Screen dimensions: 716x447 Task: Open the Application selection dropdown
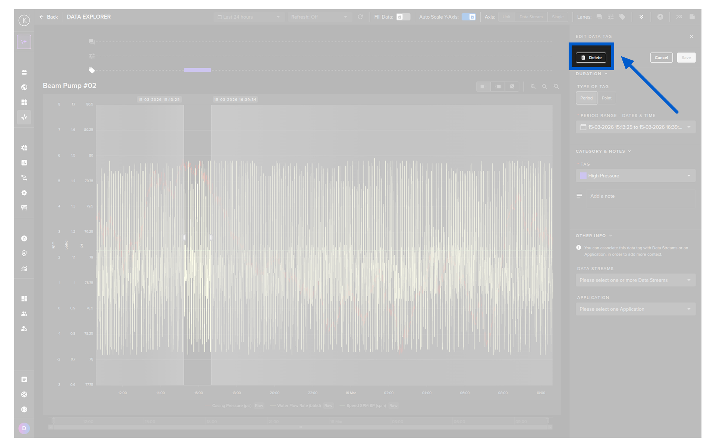click(x=635, y=310)
